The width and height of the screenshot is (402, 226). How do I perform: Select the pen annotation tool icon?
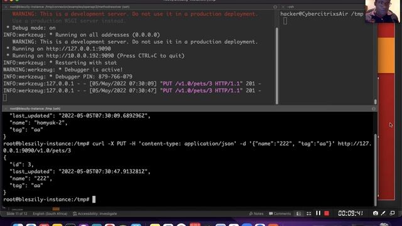pos(383,213)
